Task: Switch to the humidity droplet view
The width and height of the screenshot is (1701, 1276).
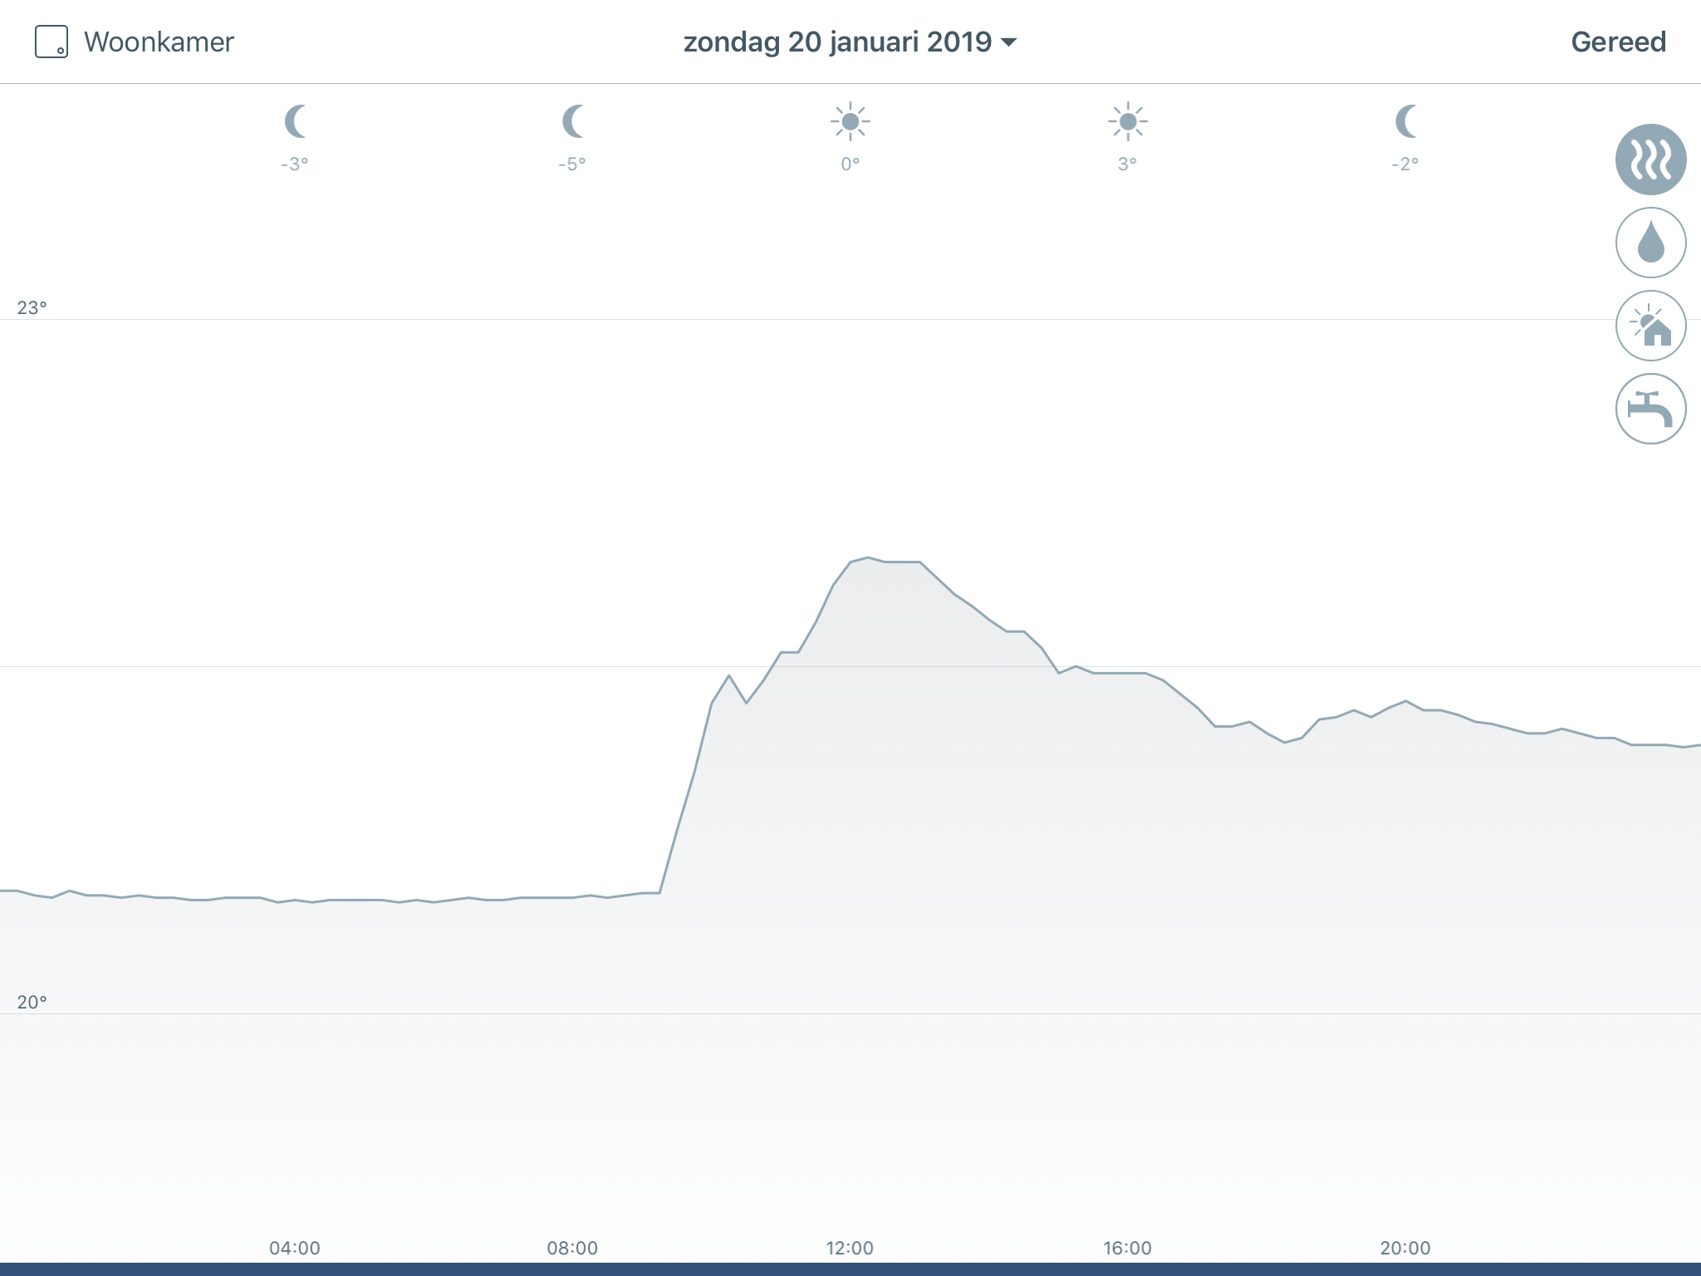Action: (1650, 243)
